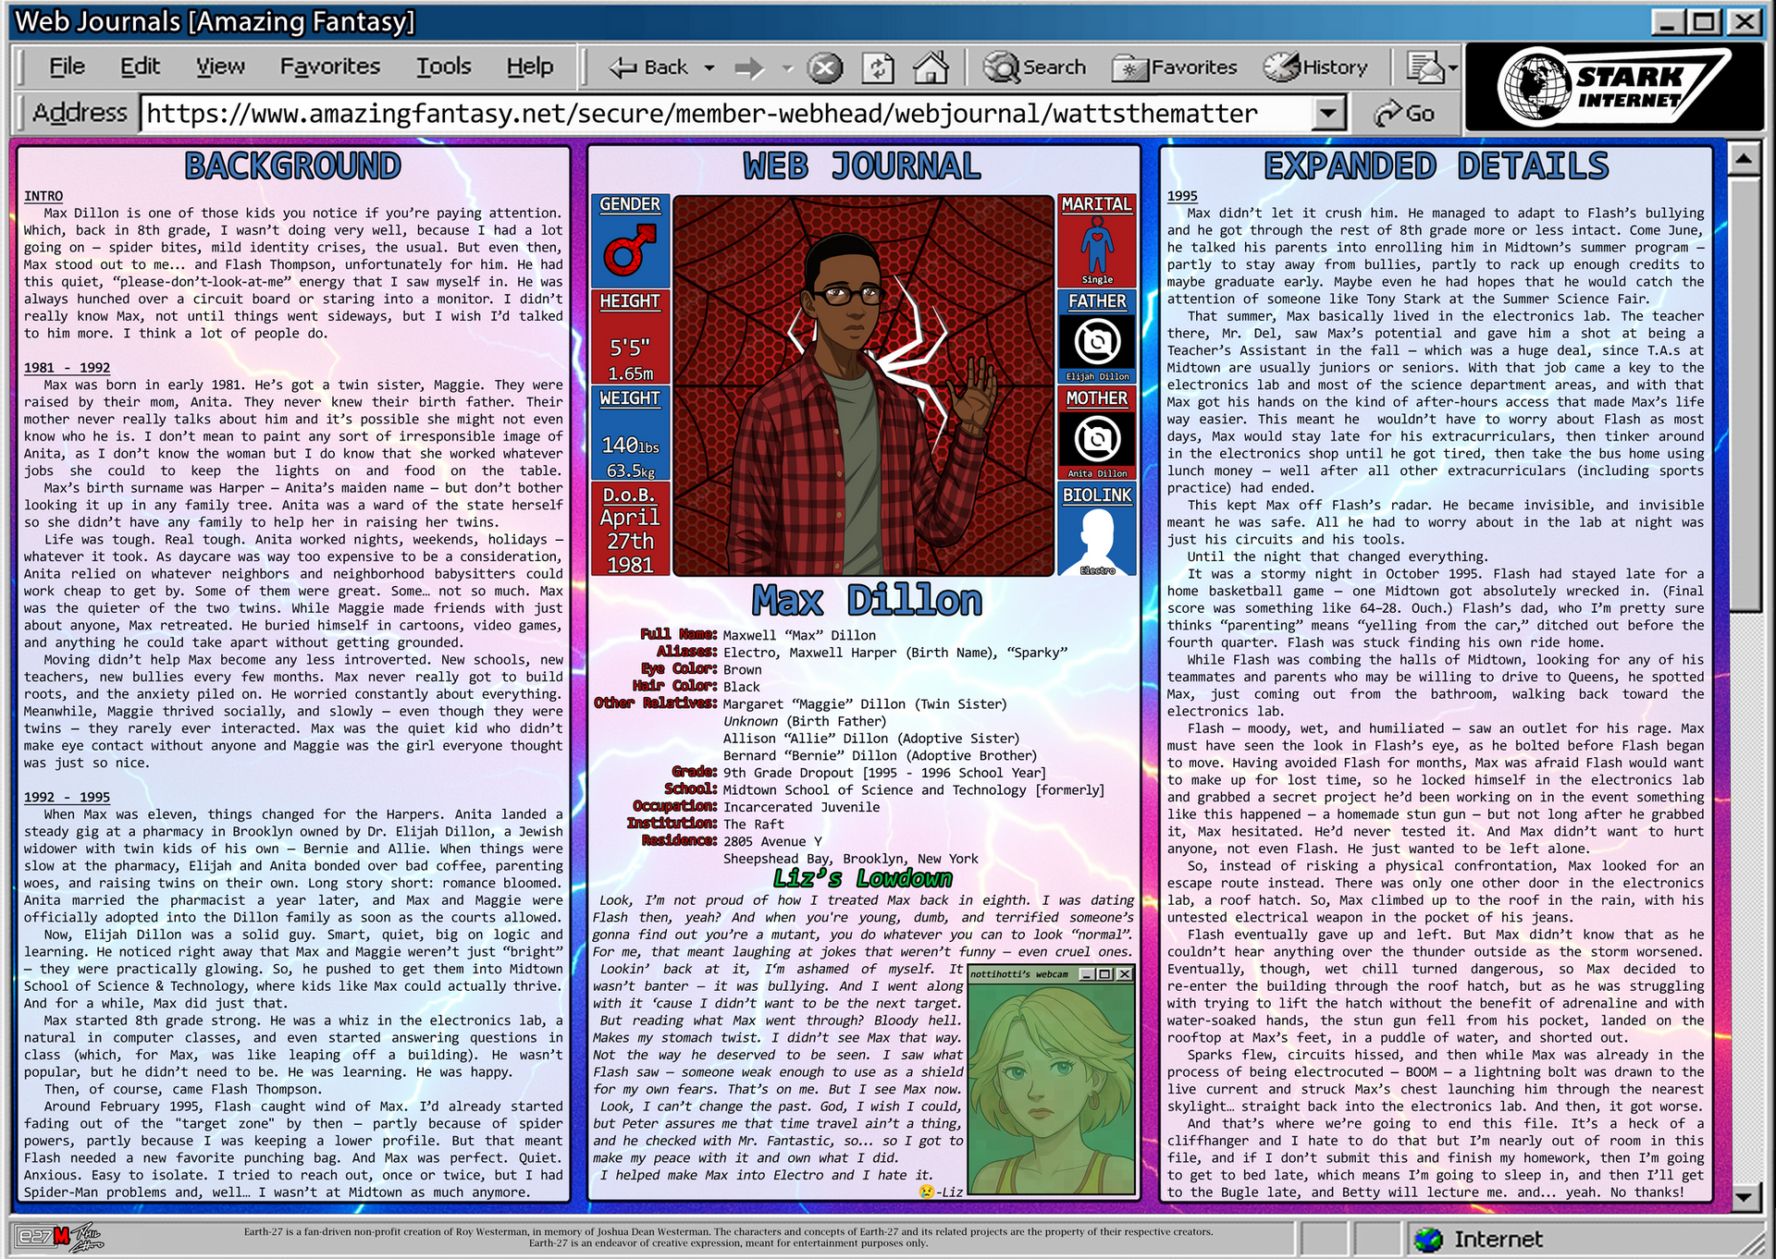The width and height of the screenshot is (1776, 1259).
Task: Click the Occupation value Incarcerated Juvenile
Action: 801,807
